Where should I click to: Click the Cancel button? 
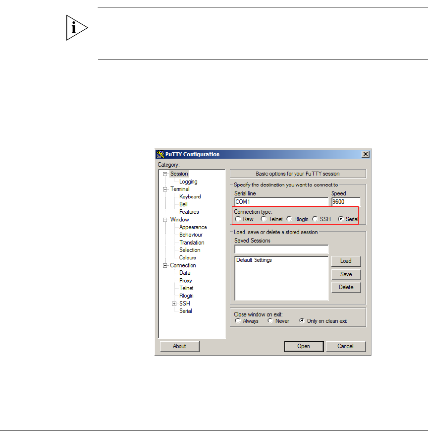pyautogui.click(x=346, y=346)
